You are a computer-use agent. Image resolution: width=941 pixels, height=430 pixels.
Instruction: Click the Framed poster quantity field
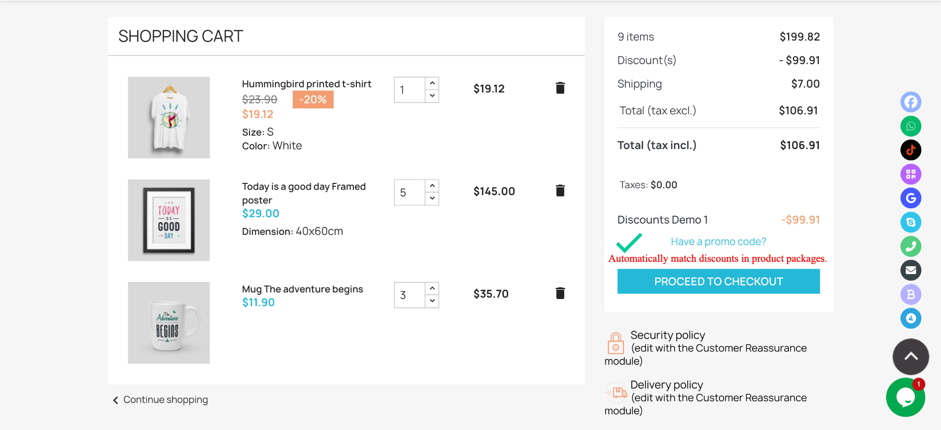[409, 192]
